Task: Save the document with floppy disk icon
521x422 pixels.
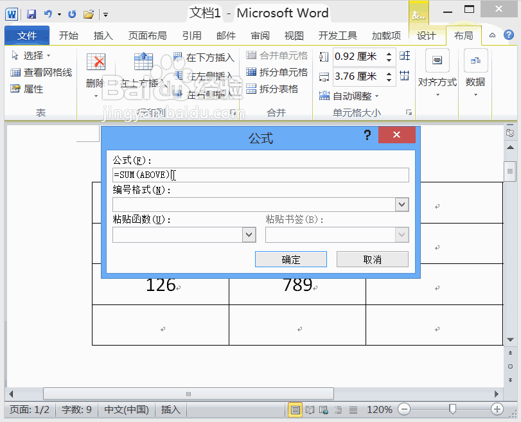Action: tap(31, 14)
